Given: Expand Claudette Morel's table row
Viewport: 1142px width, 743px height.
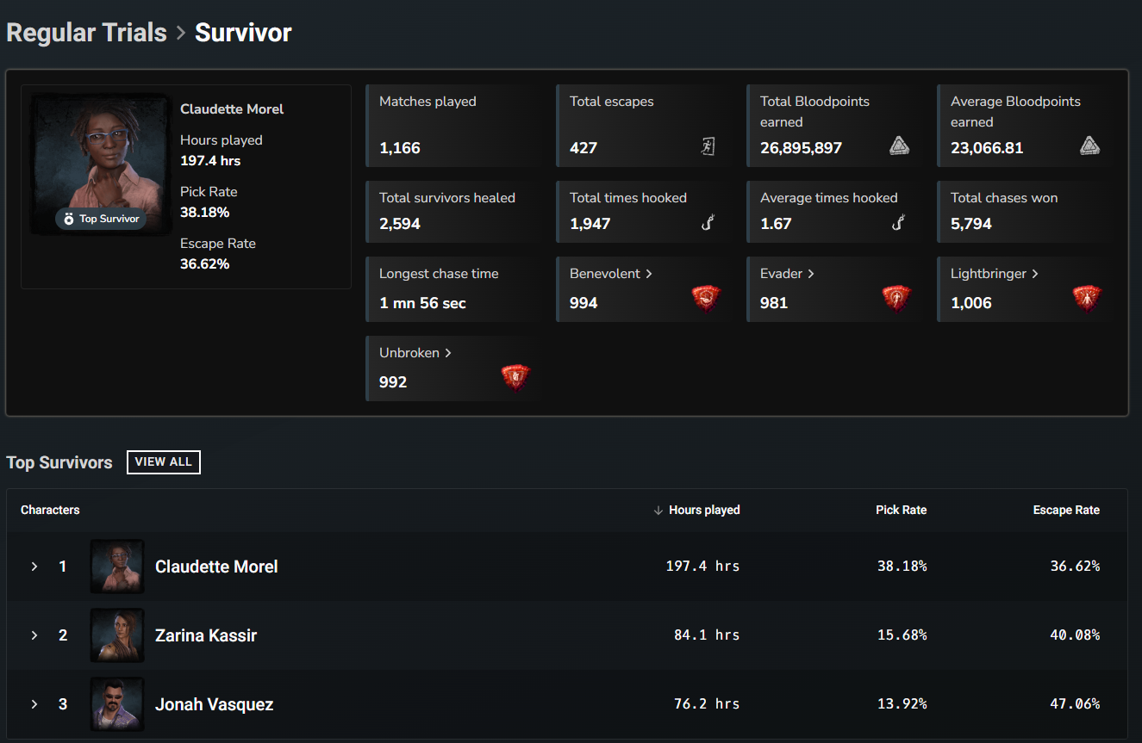Looking at the screenshot, I should click(x=34, y=567).
